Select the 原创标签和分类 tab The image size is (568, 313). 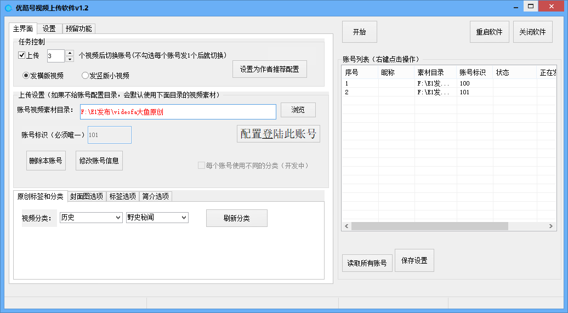pos(41,196)
